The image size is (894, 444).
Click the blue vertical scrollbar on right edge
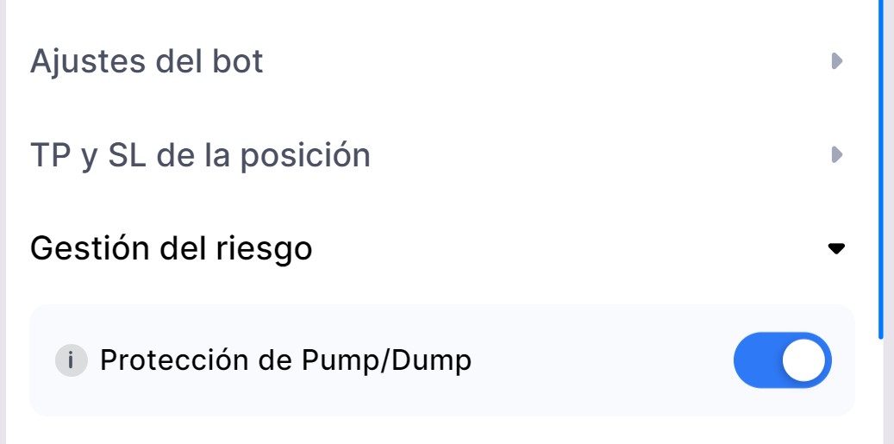click(881, 170)
